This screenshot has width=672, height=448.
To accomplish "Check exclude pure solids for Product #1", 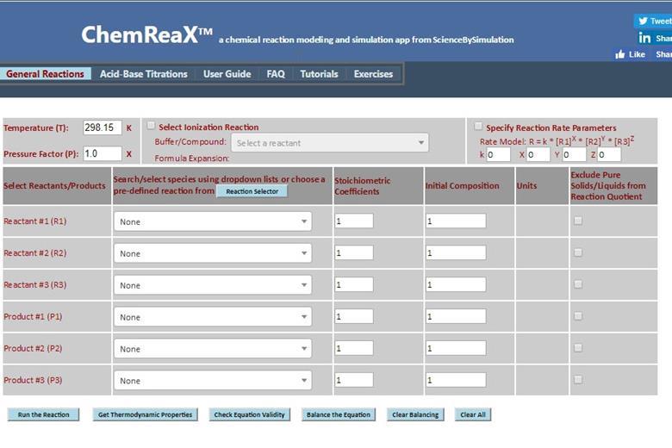I will 578,316.
